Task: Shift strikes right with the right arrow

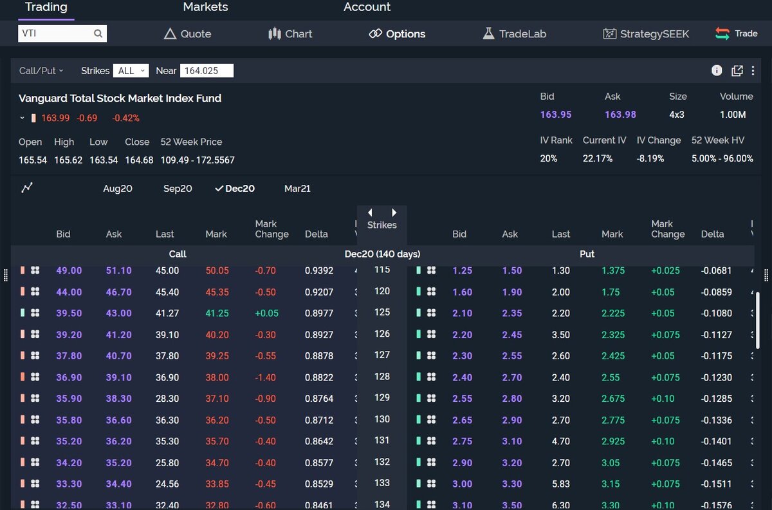Action: [394, 212]
